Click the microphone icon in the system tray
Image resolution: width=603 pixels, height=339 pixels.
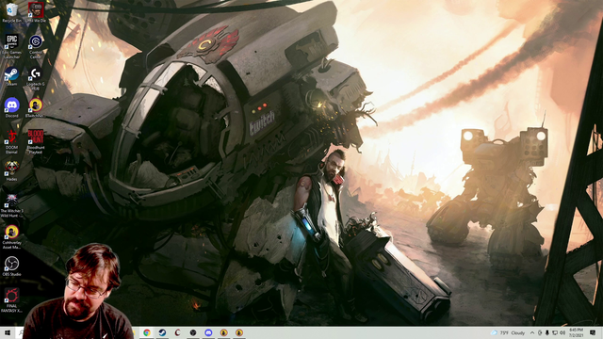tap(546, 332)
